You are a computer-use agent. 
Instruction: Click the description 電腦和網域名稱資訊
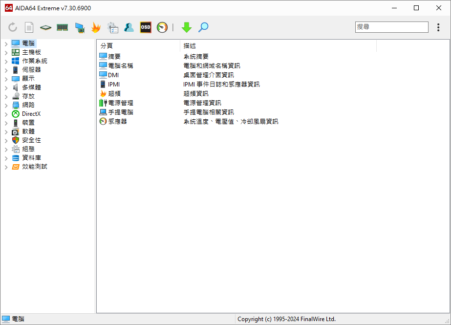(x=212, y=65)
